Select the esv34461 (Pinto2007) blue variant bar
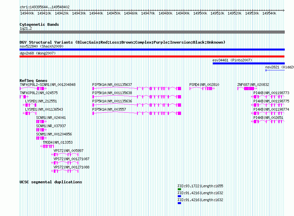 [x=249, y=63]
